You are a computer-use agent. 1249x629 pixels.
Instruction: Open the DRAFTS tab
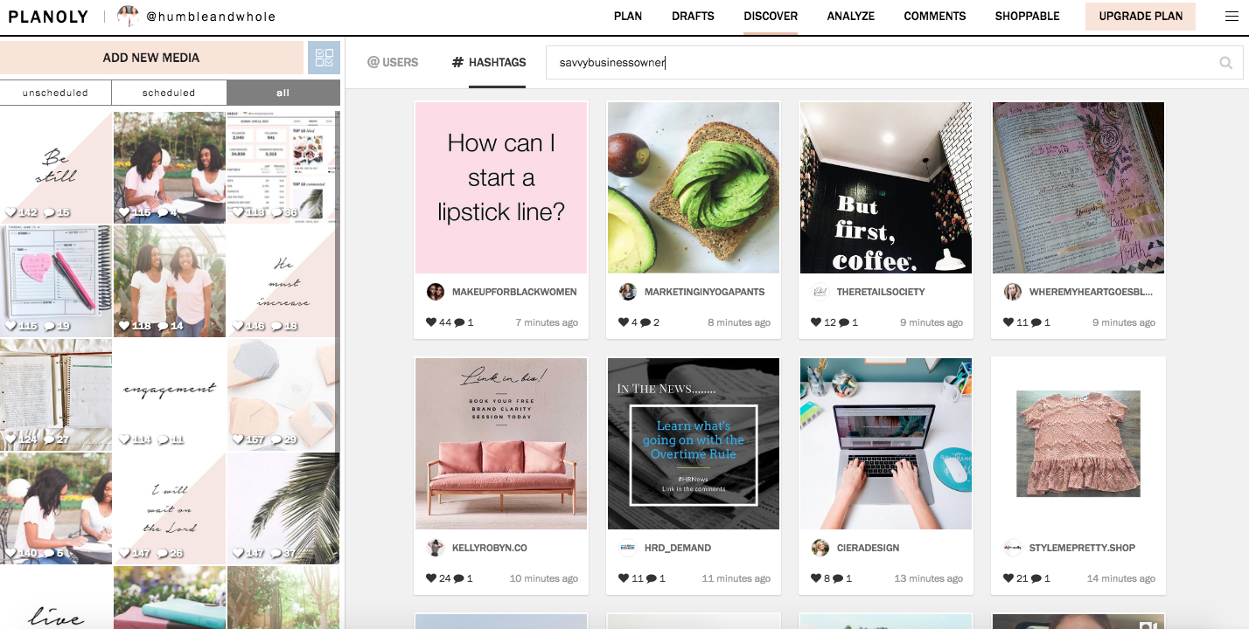coord(693,16)
